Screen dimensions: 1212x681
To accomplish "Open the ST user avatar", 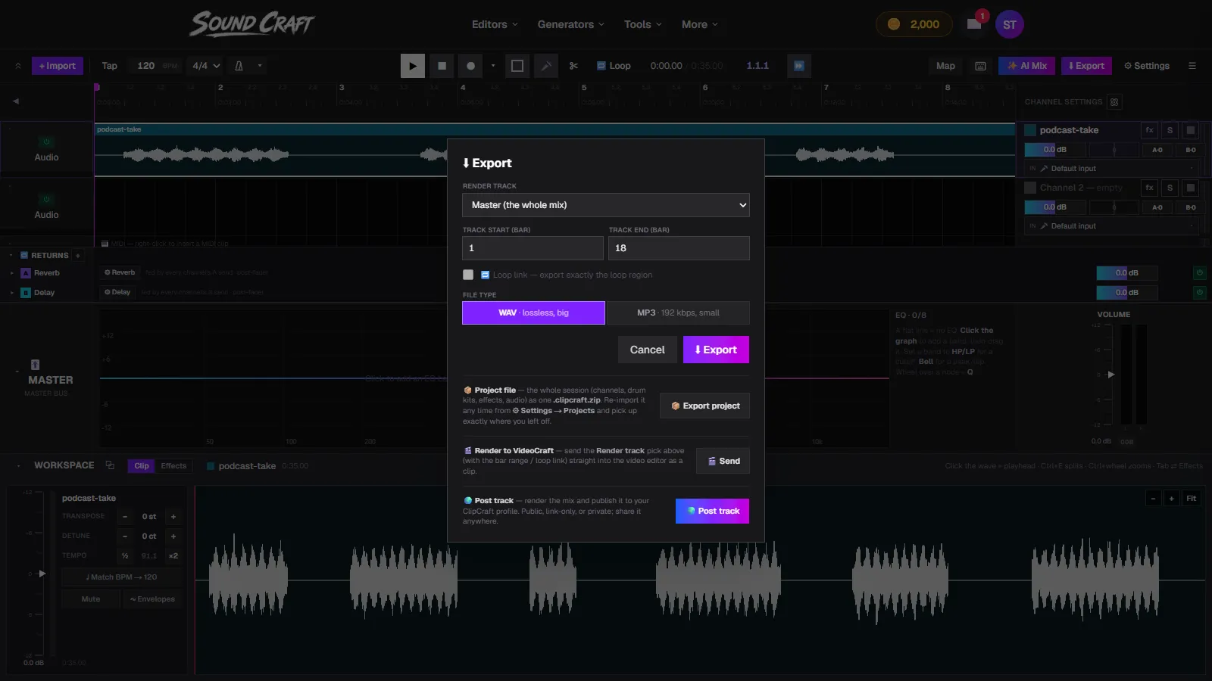I will click(1009, 24).
